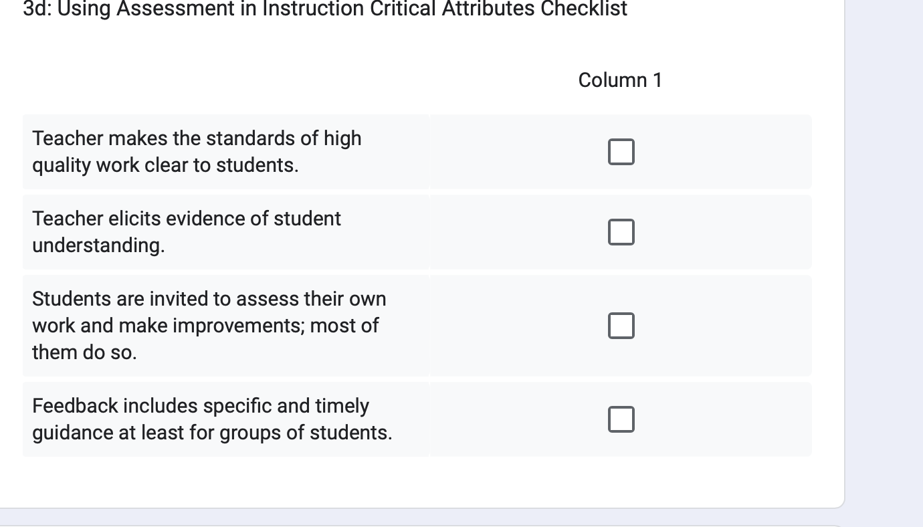Click the blank white area below the checklist grid
This screenshot has width=923, height=527.
(421, 482)
